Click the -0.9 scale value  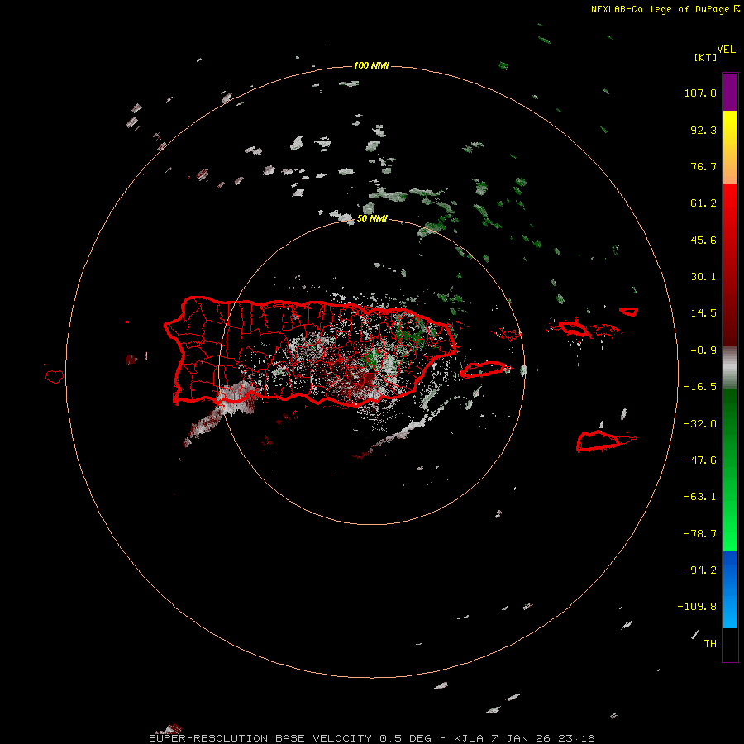(703, 351)
